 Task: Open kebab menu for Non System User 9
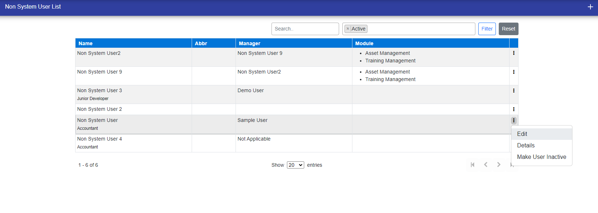(x=513, y=72)
